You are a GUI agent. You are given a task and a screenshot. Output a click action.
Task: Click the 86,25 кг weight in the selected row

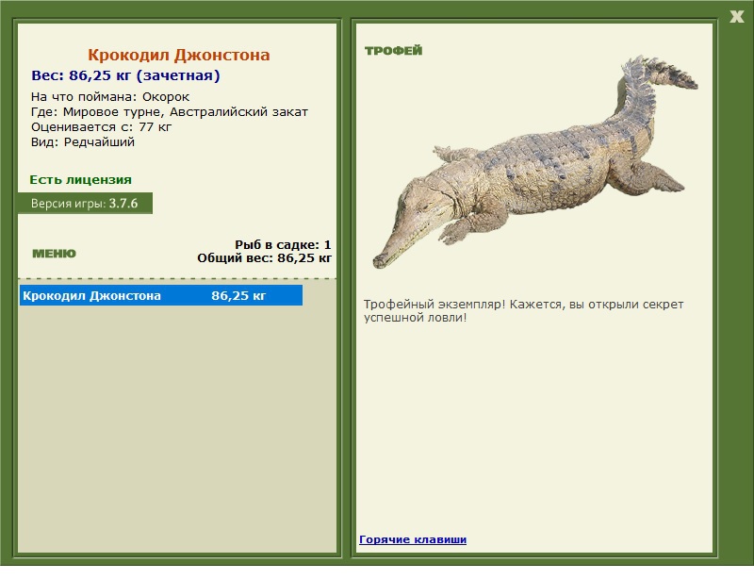pos(238,295)
